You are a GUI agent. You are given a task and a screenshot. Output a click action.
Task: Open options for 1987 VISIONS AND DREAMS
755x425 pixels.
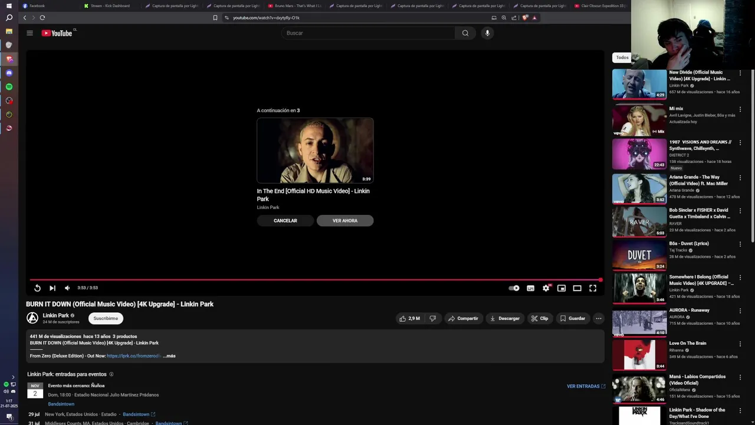tap(740, 142)
